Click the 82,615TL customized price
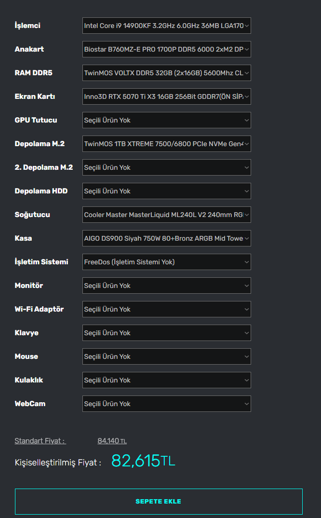The image size is (321, 518). [143, 461]
